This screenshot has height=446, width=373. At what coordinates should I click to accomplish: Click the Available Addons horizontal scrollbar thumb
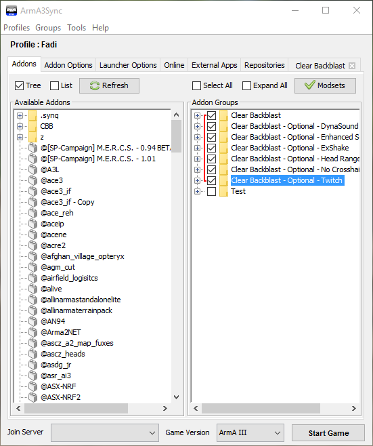76,409
